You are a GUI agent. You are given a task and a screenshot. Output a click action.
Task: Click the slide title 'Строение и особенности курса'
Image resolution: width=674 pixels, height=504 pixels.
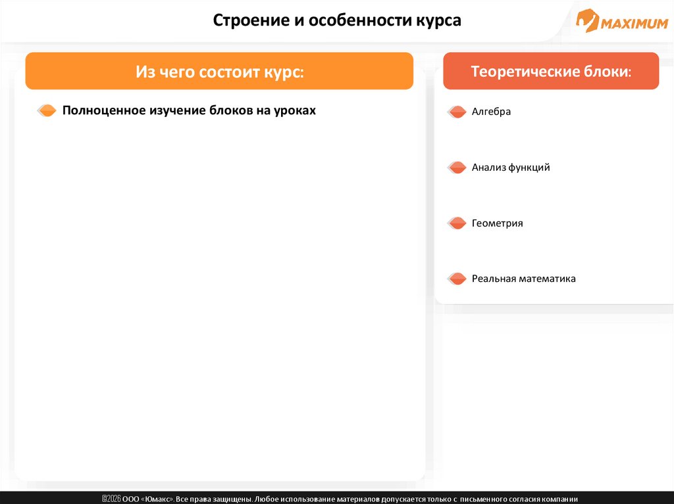tap(337, 20)
